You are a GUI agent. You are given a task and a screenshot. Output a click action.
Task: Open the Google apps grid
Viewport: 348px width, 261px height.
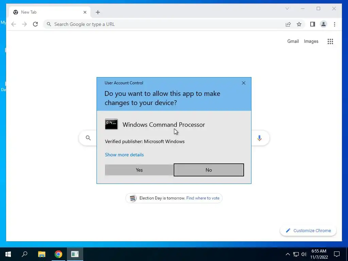[330, 41]
